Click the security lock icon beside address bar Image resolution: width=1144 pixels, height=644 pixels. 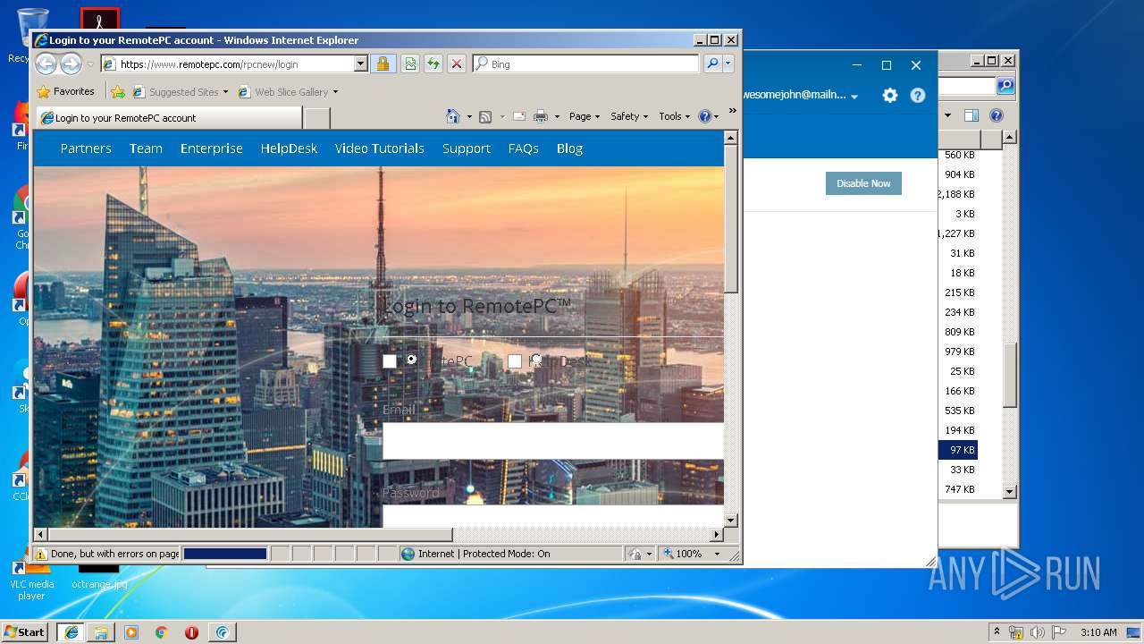pos(383,64)
